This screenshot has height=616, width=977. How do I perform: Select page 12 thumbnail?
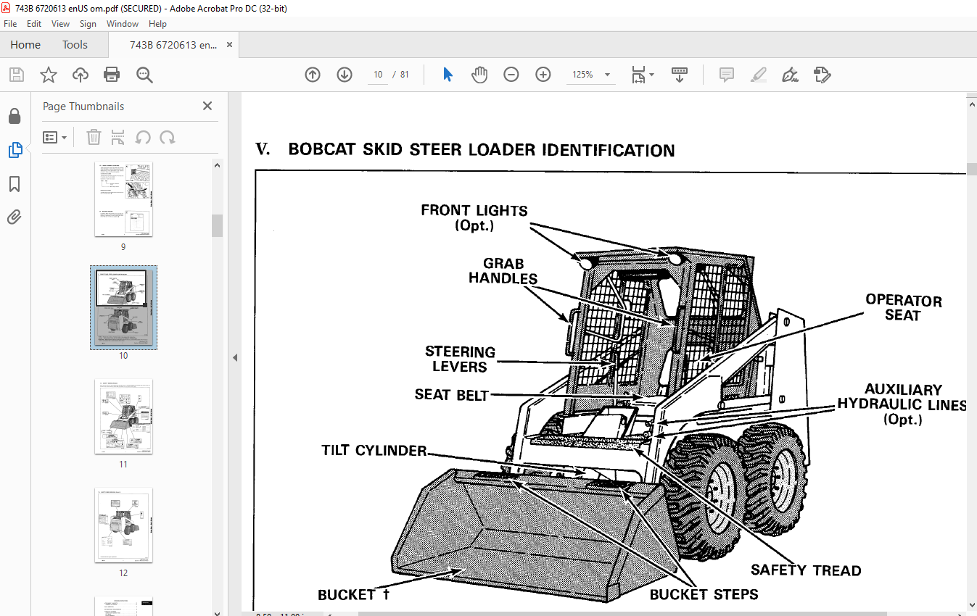[123, 525]
